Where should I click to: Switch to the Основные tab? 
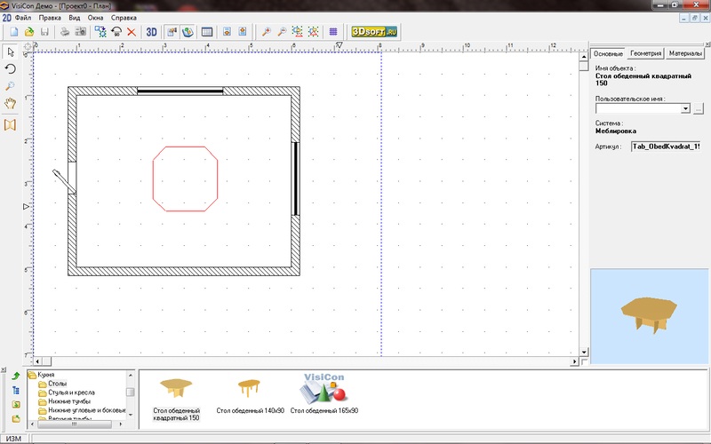point(608,53)
